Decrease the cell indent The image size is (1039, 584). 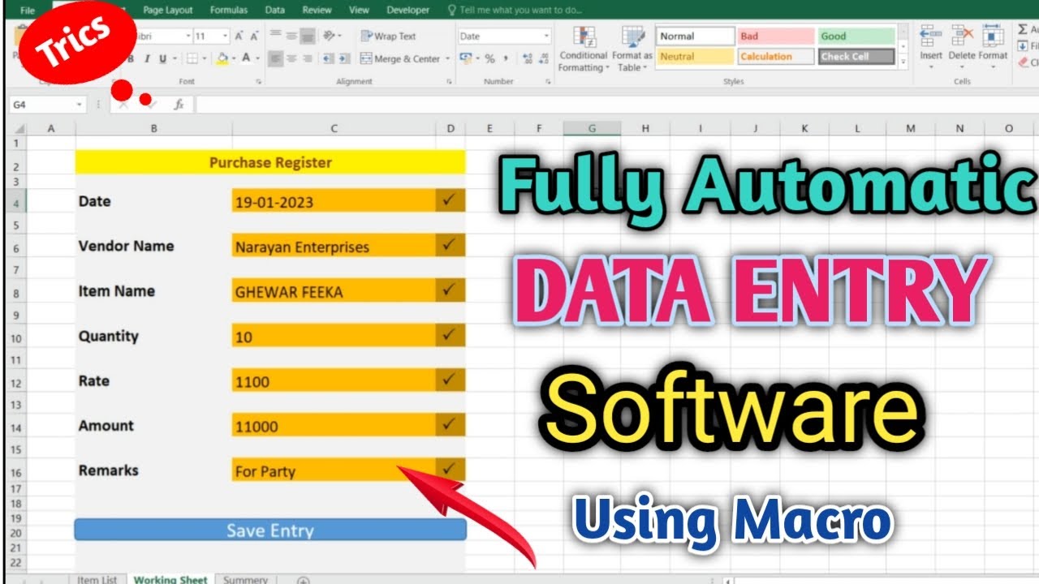[x=328, y=58]
